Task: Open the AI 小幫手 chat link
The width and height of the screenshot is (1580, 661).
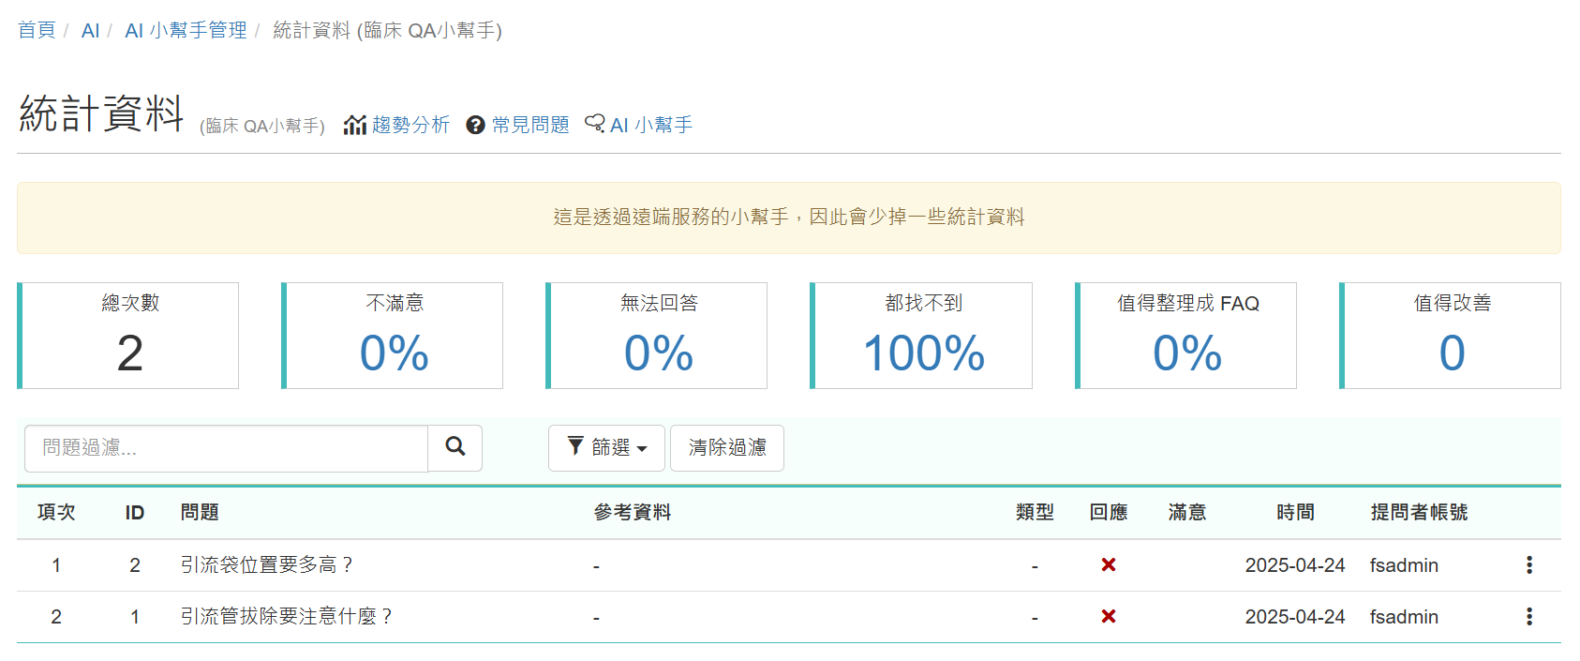Action: (639, 125)
